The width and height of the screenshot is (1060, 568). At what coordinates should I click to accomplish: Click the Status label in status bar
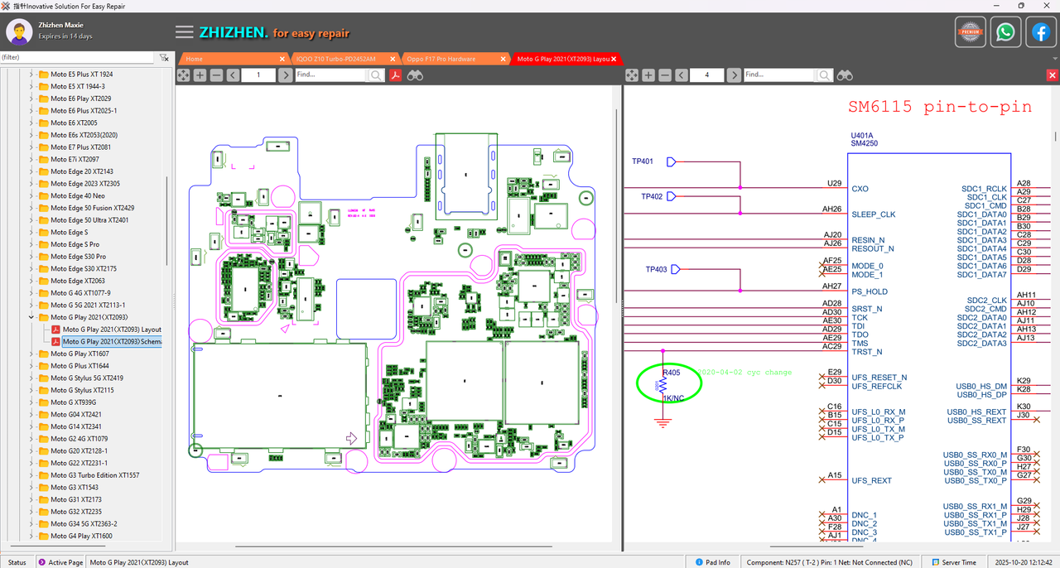(17, 562)
